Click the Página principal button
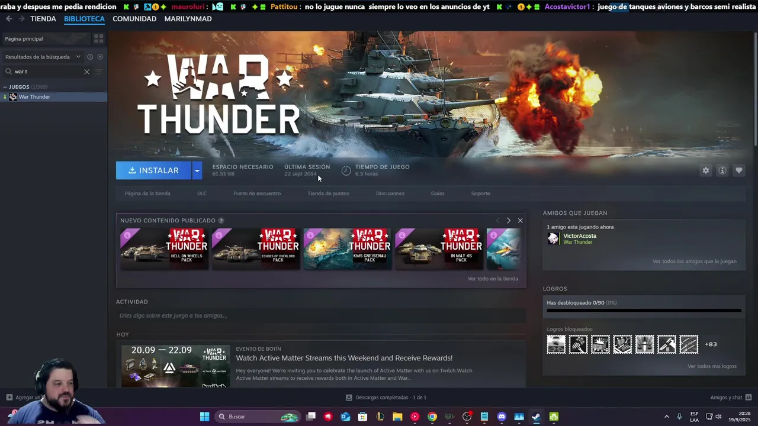This screenshot has height=426, width=758. [x=46, y=38]
